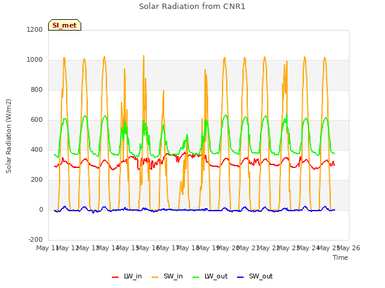Click the chart title Solar Radiation from CNR1
The height and width of the screenshot is (288, 385).
point(192,7)
